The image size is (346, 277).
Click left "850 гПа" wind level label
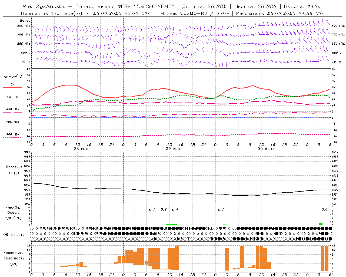[24, 44]
